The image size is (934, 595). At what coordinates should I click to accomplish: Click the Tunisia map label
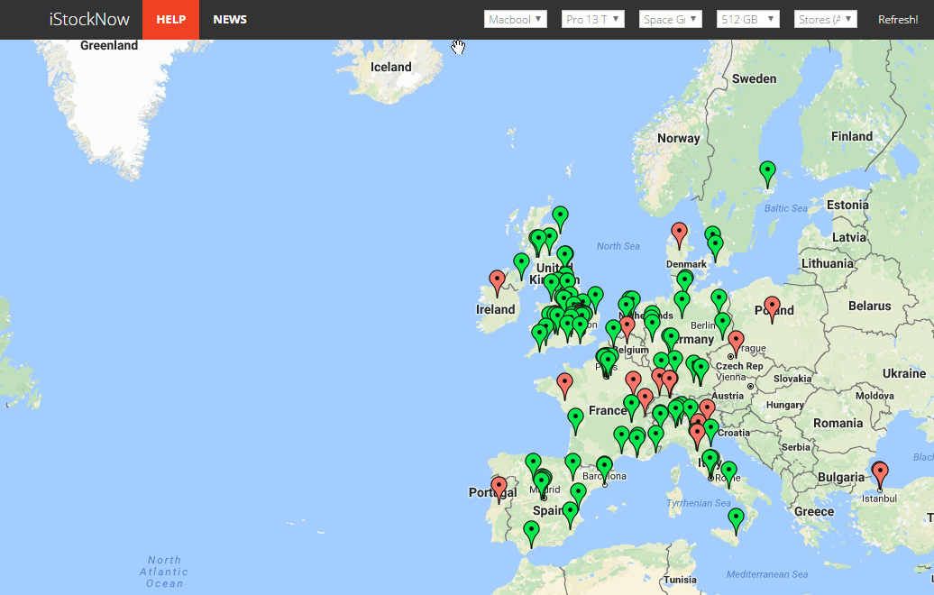click(681, 580)
